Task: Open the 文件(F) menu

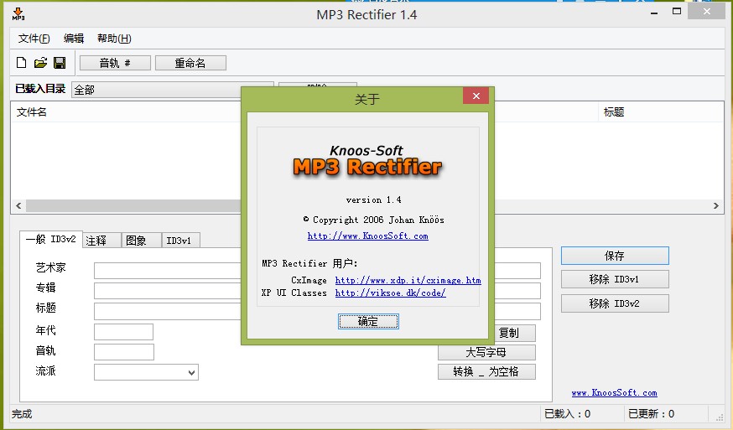Action: point(34,39)
